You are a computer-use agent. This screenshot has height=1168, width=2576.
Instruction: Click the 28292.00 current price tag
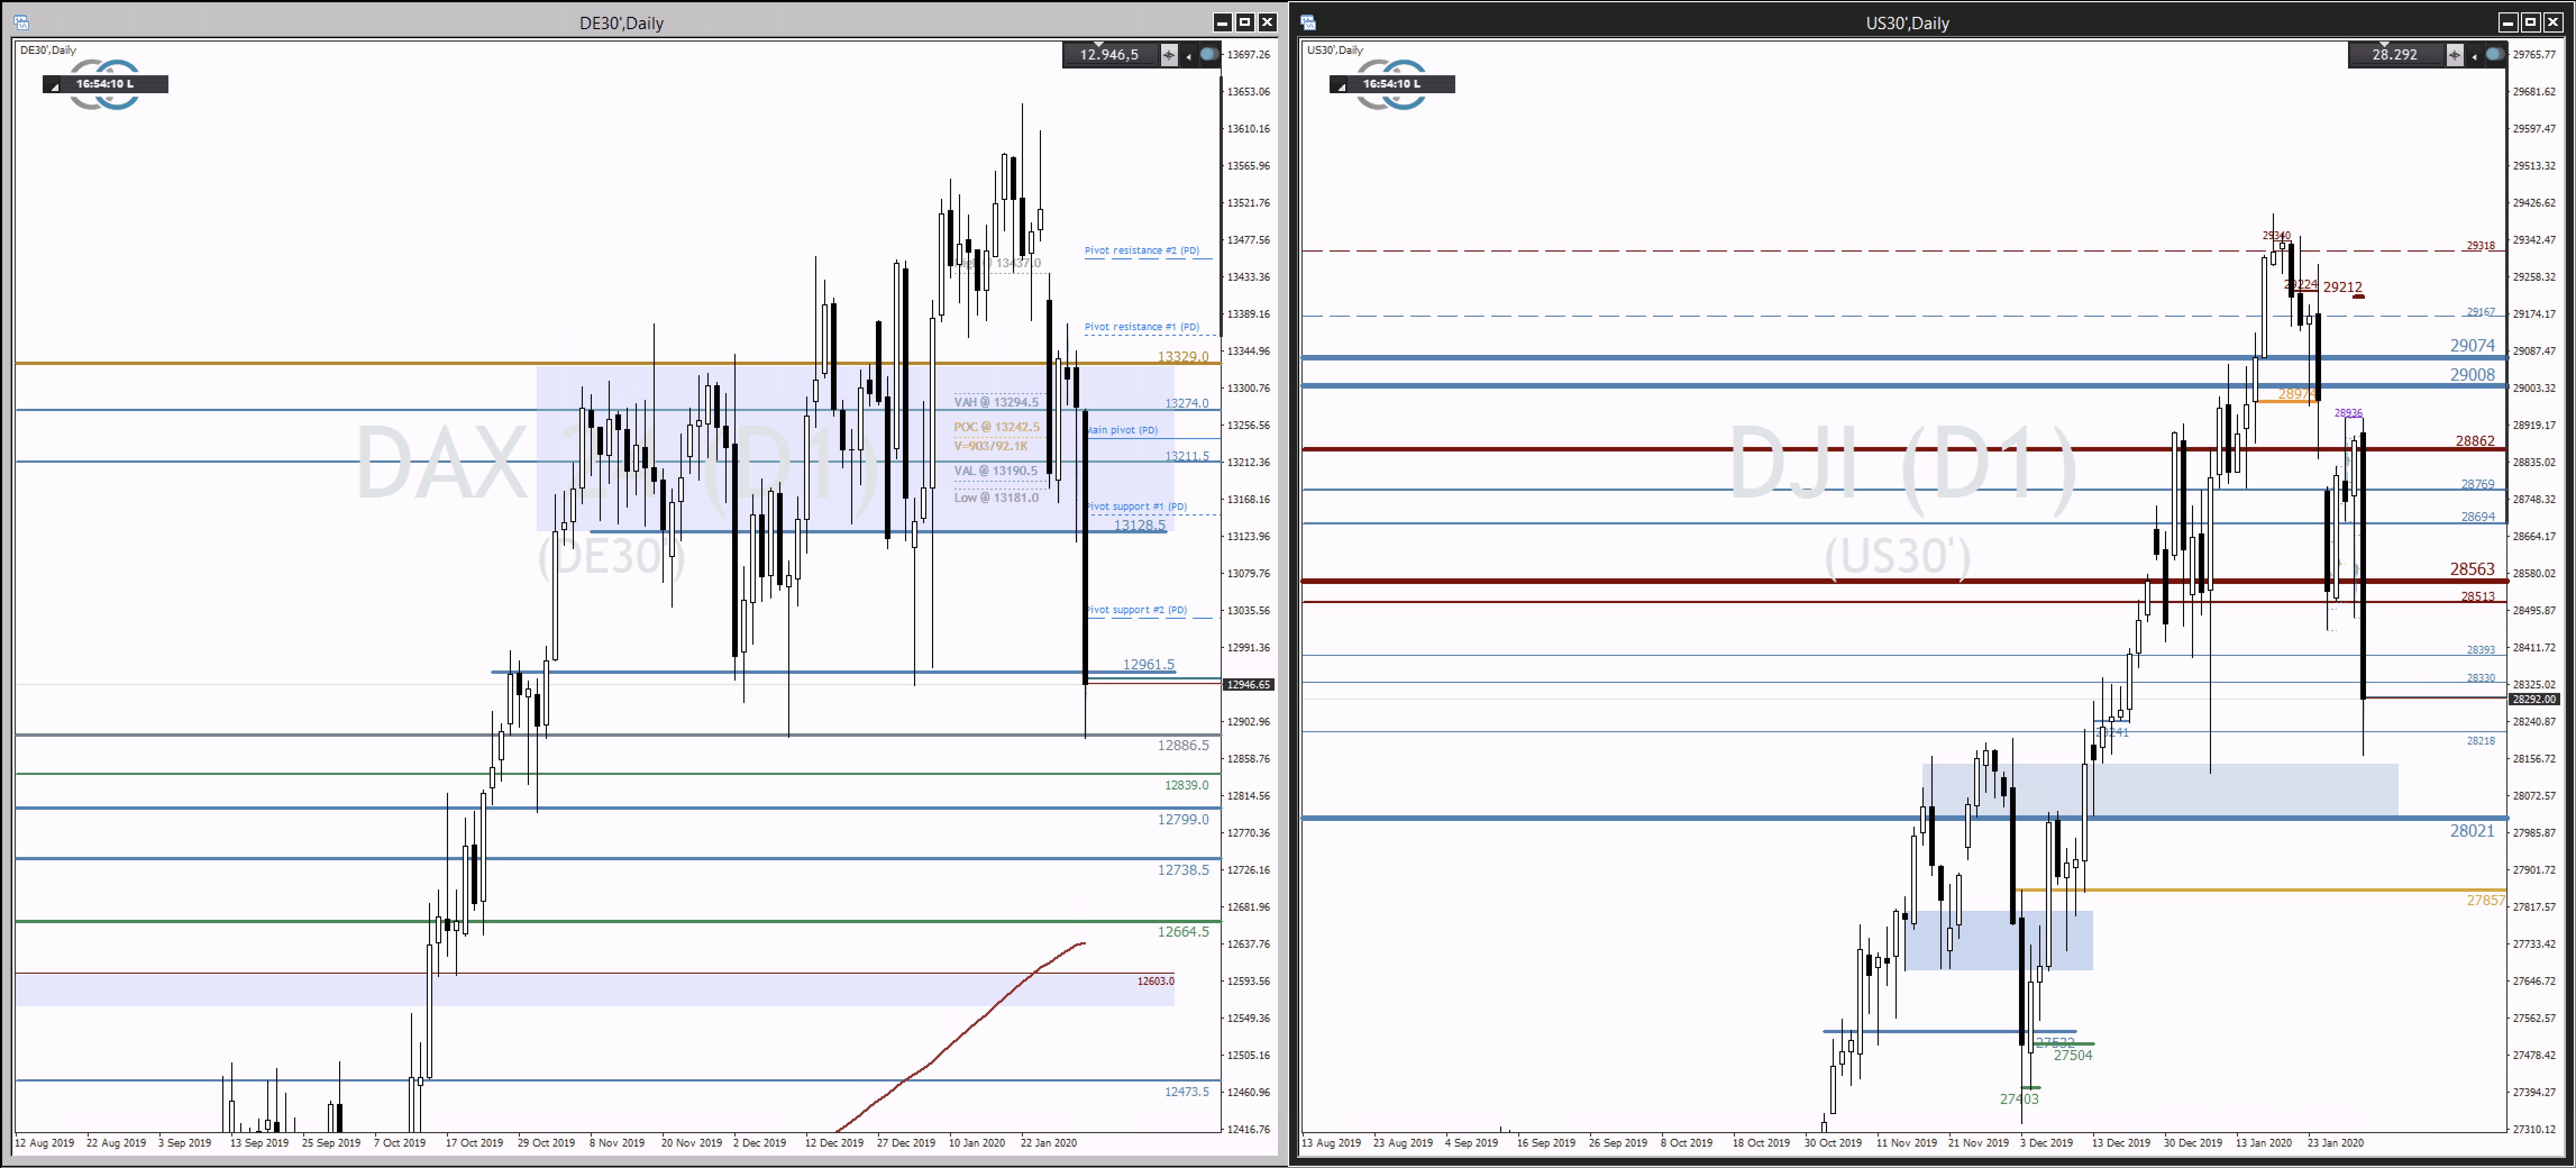pyautogui.click(x=2535, y=700)
